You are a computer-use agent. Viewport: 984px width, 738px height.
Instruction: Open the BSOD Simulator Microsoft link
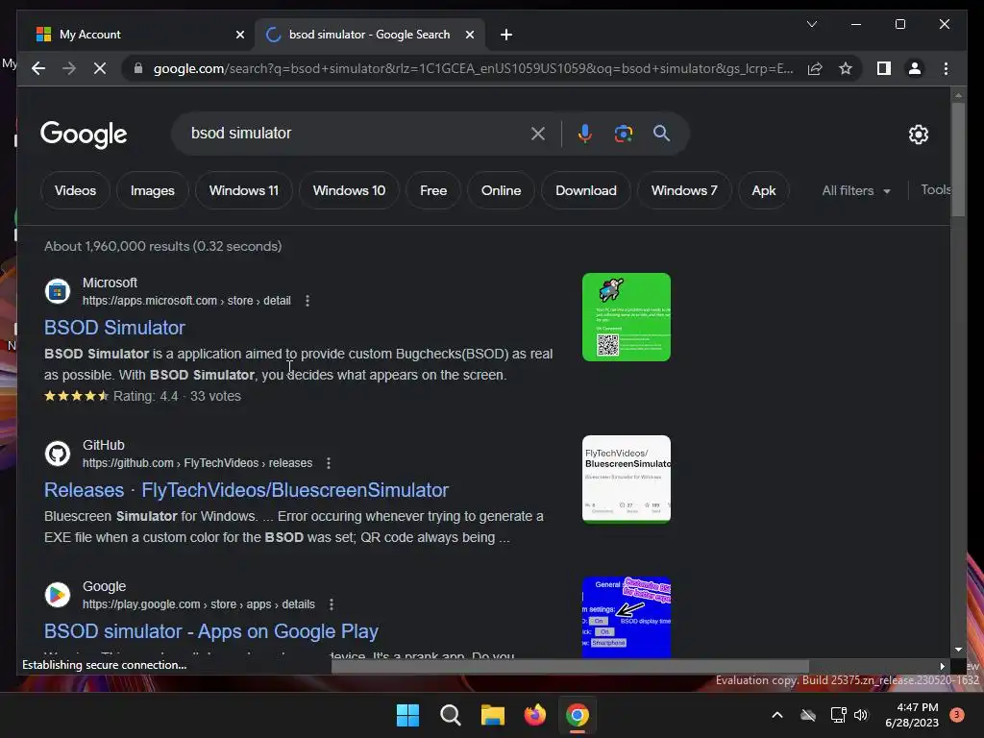(114, 328)
